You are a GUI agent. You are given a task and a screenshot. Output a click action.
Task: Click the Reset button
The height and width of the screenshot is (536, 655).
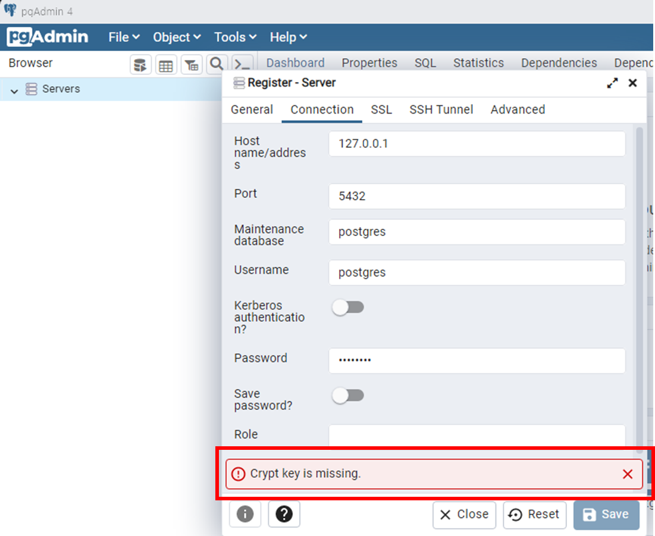pos(534,515)
